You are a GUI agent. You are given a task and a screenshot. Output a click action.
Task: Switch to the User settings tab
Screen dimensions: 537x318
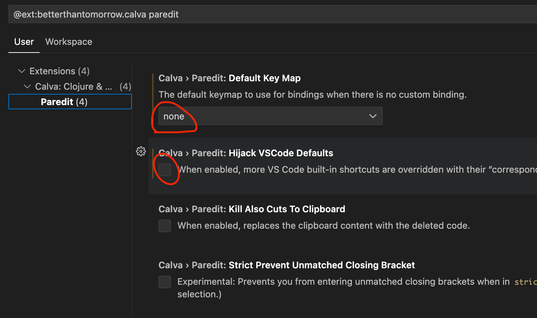click(24, 42)
